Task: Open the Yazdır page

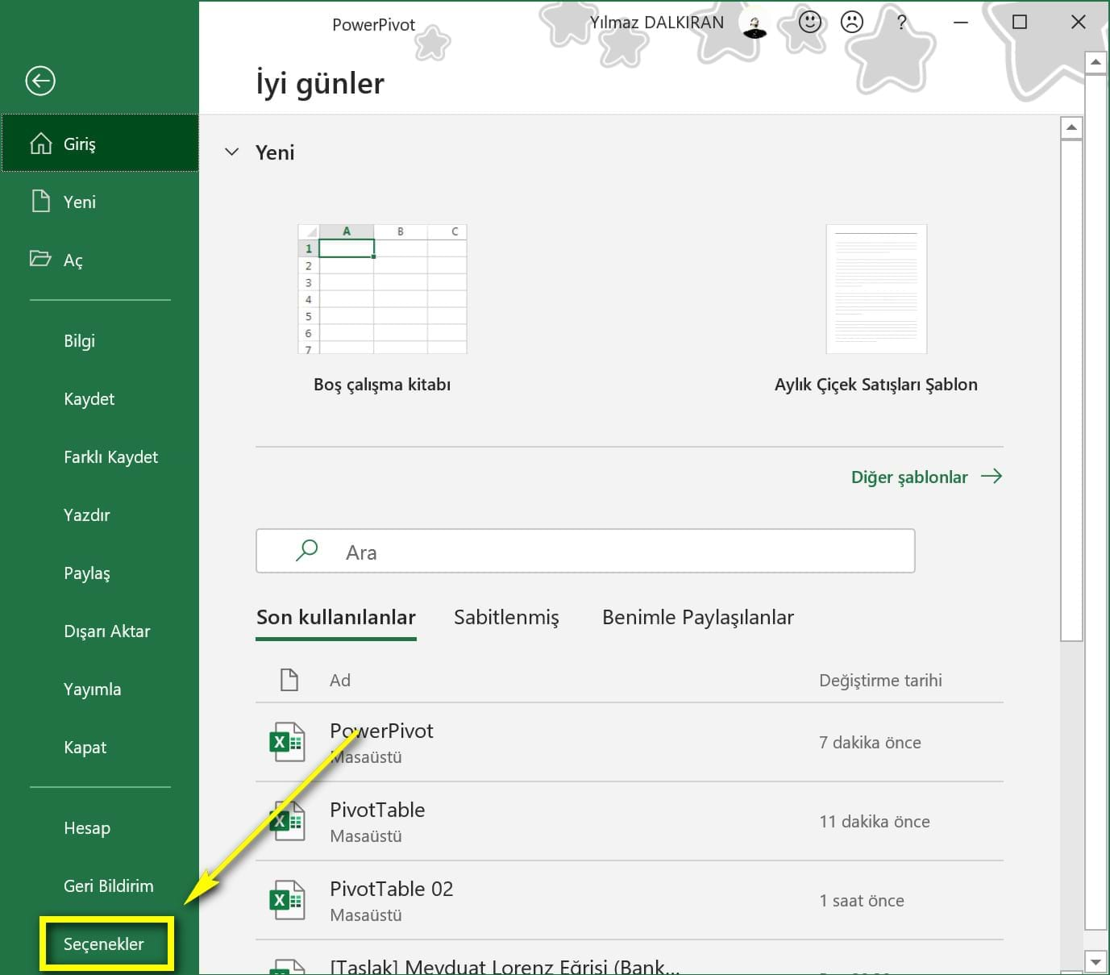Action: coord(86,515)
